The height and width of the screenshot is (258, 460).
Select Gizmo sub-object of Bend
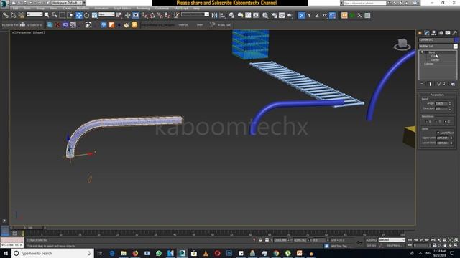[433, 56]
